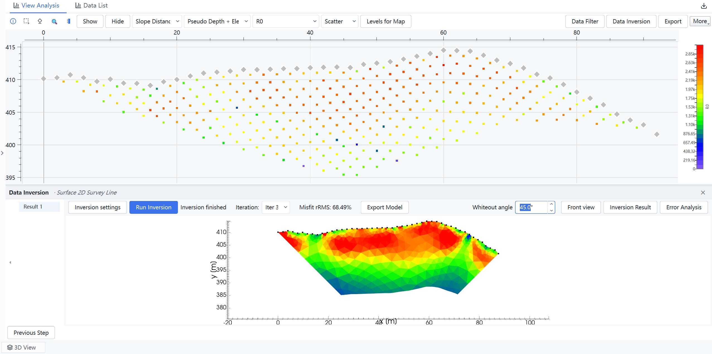Click the info icon in the toolbar
The width and height of the screenshot is (712, 354).
click(13, 21)
